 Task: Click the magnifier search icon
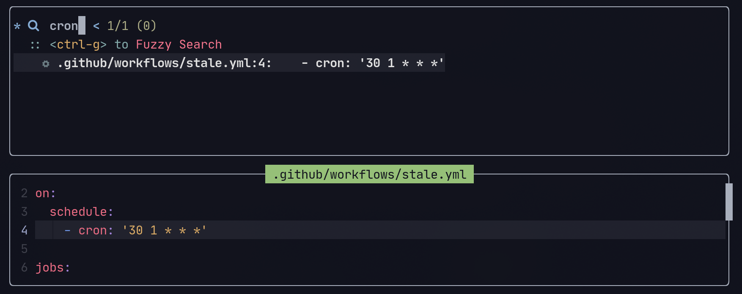(x=33, y=26)
